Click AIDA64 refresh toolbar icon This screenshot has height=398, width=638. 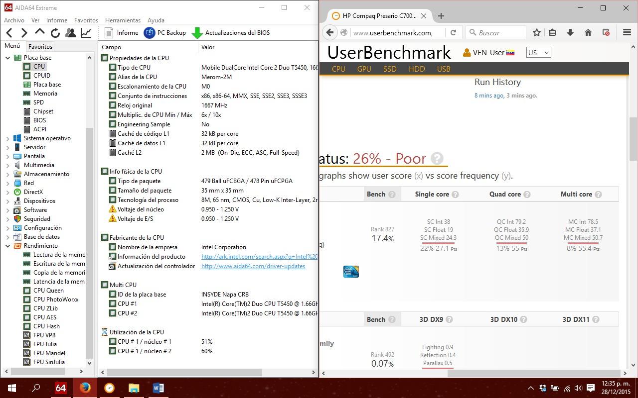point(55,33)
